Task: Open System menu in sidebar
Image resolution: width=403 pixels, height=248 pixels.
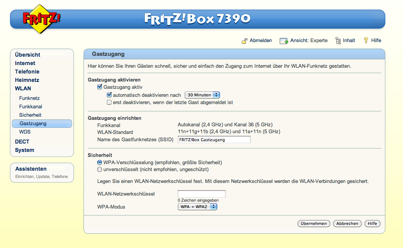Action: point(25,150)
